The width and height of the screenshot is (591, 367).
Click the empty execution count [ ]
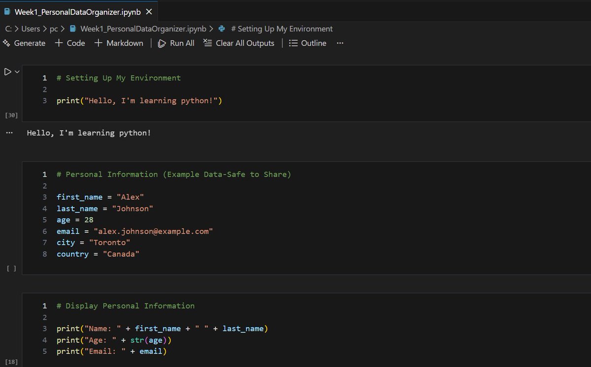(x=11, y=268)
